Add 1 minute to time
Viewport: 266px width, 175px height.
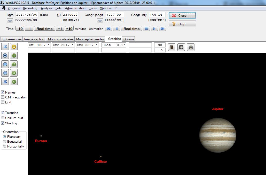pos(60,29)
